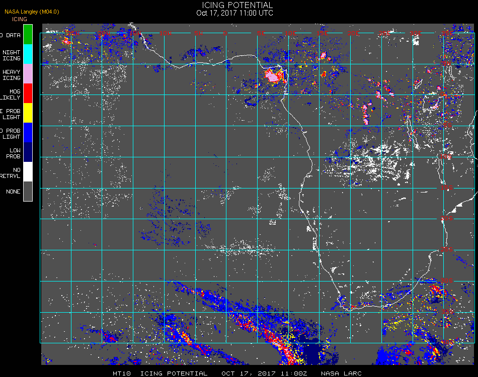
Task: Click the gray NONE legend swatch
Action: click(28, 191)
